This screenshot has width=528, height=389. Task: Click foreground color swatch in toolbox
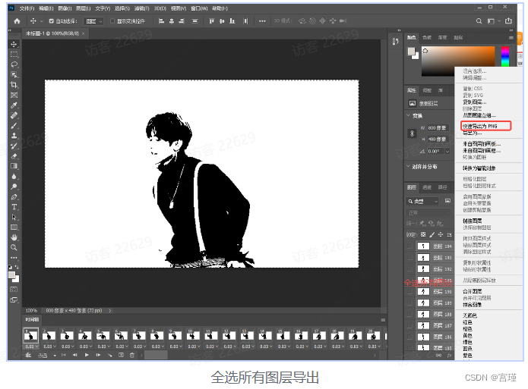pos(11,275)
